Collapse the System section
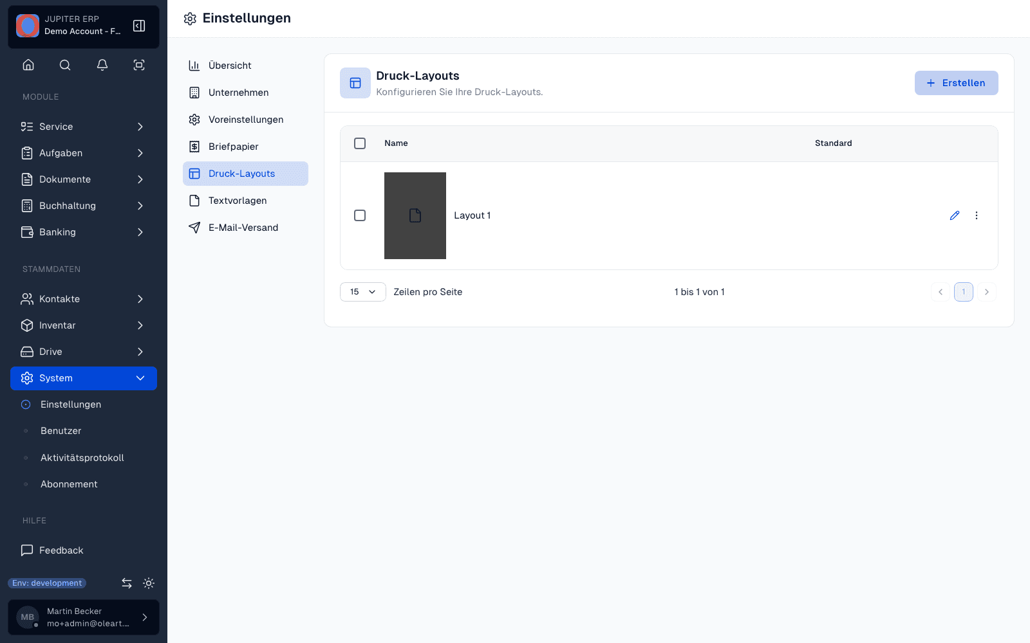The height and width of the screenshot is (643, 1030). click(x=84, y=378)
